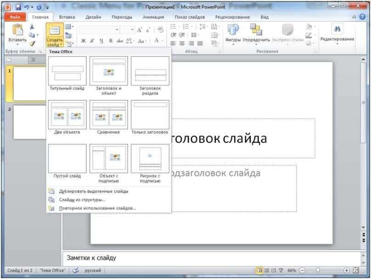Switch to the Показ слайдов tab
371x279 pixels.
pyautogui.click(x=190, y=17)
